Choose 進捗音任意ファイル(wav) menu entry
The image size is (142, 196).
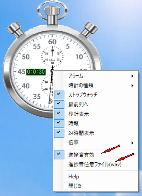coord(96,164)
